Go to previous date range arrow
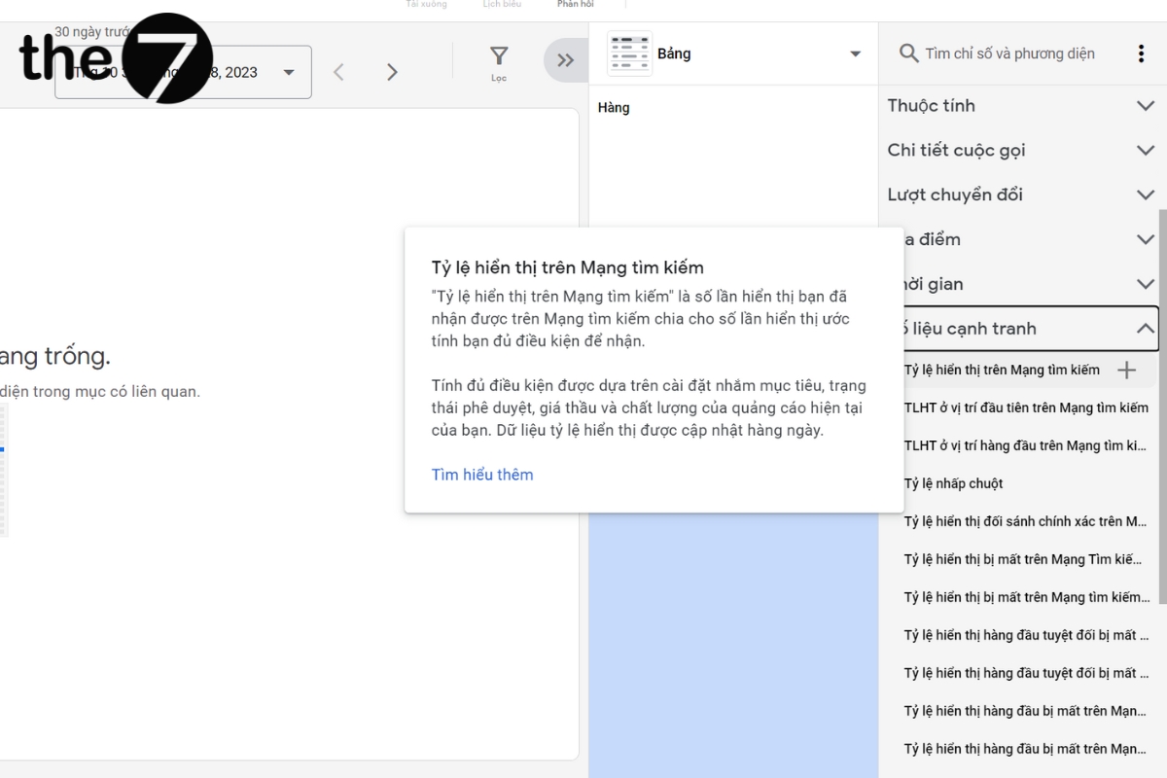Viewport: 1167px width, 778px height. [338, 72]
